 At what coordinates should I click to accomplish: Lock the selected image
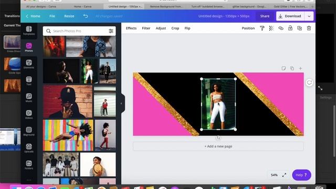[x=290, y=28]
